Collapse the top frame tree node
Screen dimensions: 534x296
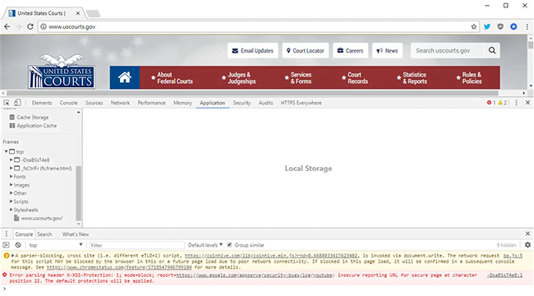pyautogui.click(x=6, y=151)
